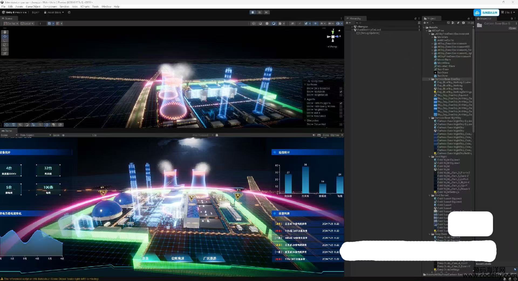The width and height of the screenshot is (518, 281).
Task: Lock the Inspector panel
Action: tap(512, 19)
